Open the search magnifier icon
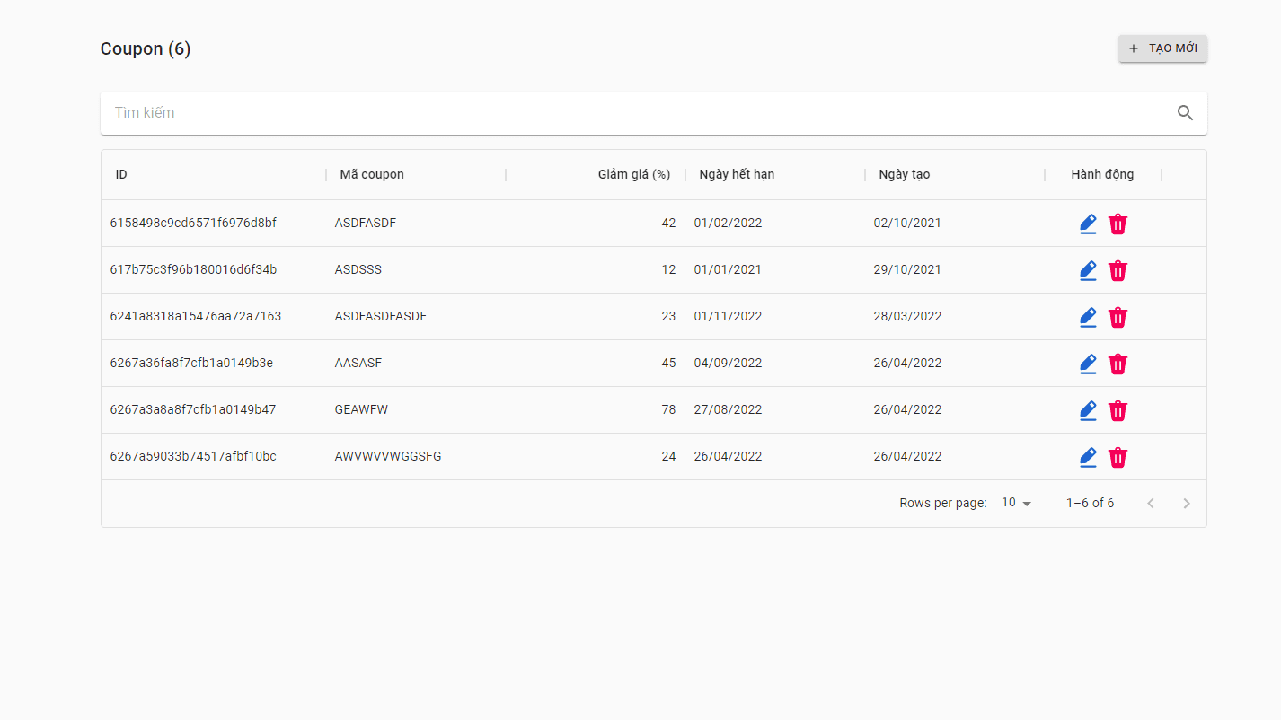1281x720 pixels. click(x=1185, y=112)
